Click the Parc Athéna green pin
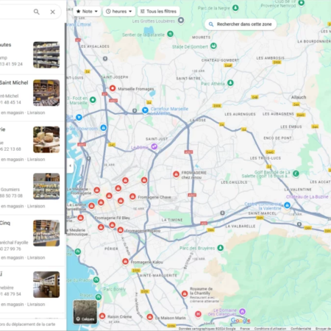The height and width of the screenshot is (331, 331). pyautogui.click(x=230, y=83)
